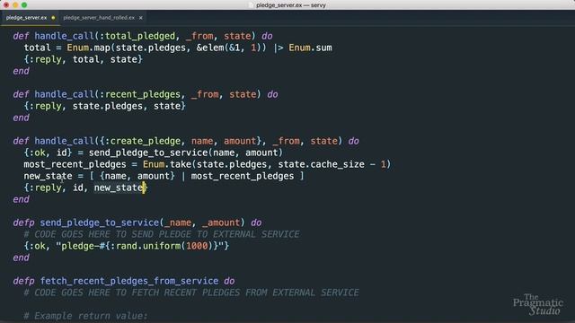Click 'end' after the create_pledge function
The height and width of the screenshot is (323, 575).
(x=21, y=199)
